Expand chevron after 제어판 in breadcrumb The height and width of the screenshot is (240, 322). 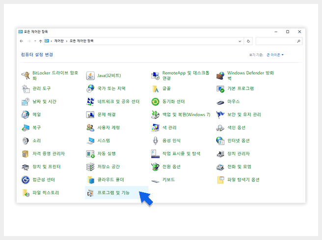[x=66, y=41]
